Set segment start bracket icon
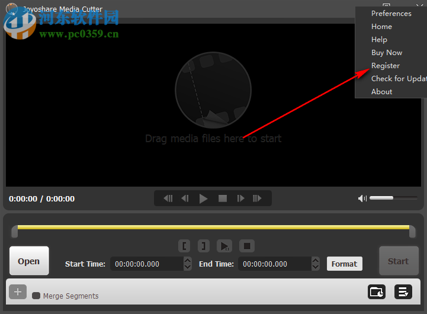 click(x=184, y=246)
